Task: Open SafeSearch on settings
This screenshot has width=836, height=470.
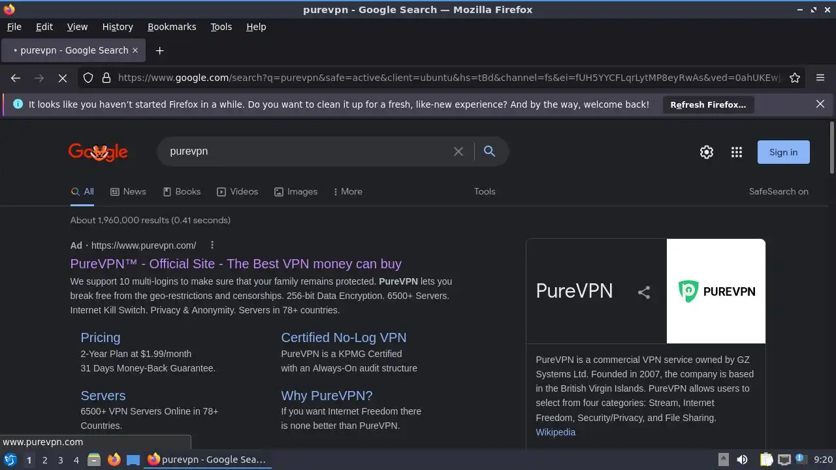Action: click(779, 191)
